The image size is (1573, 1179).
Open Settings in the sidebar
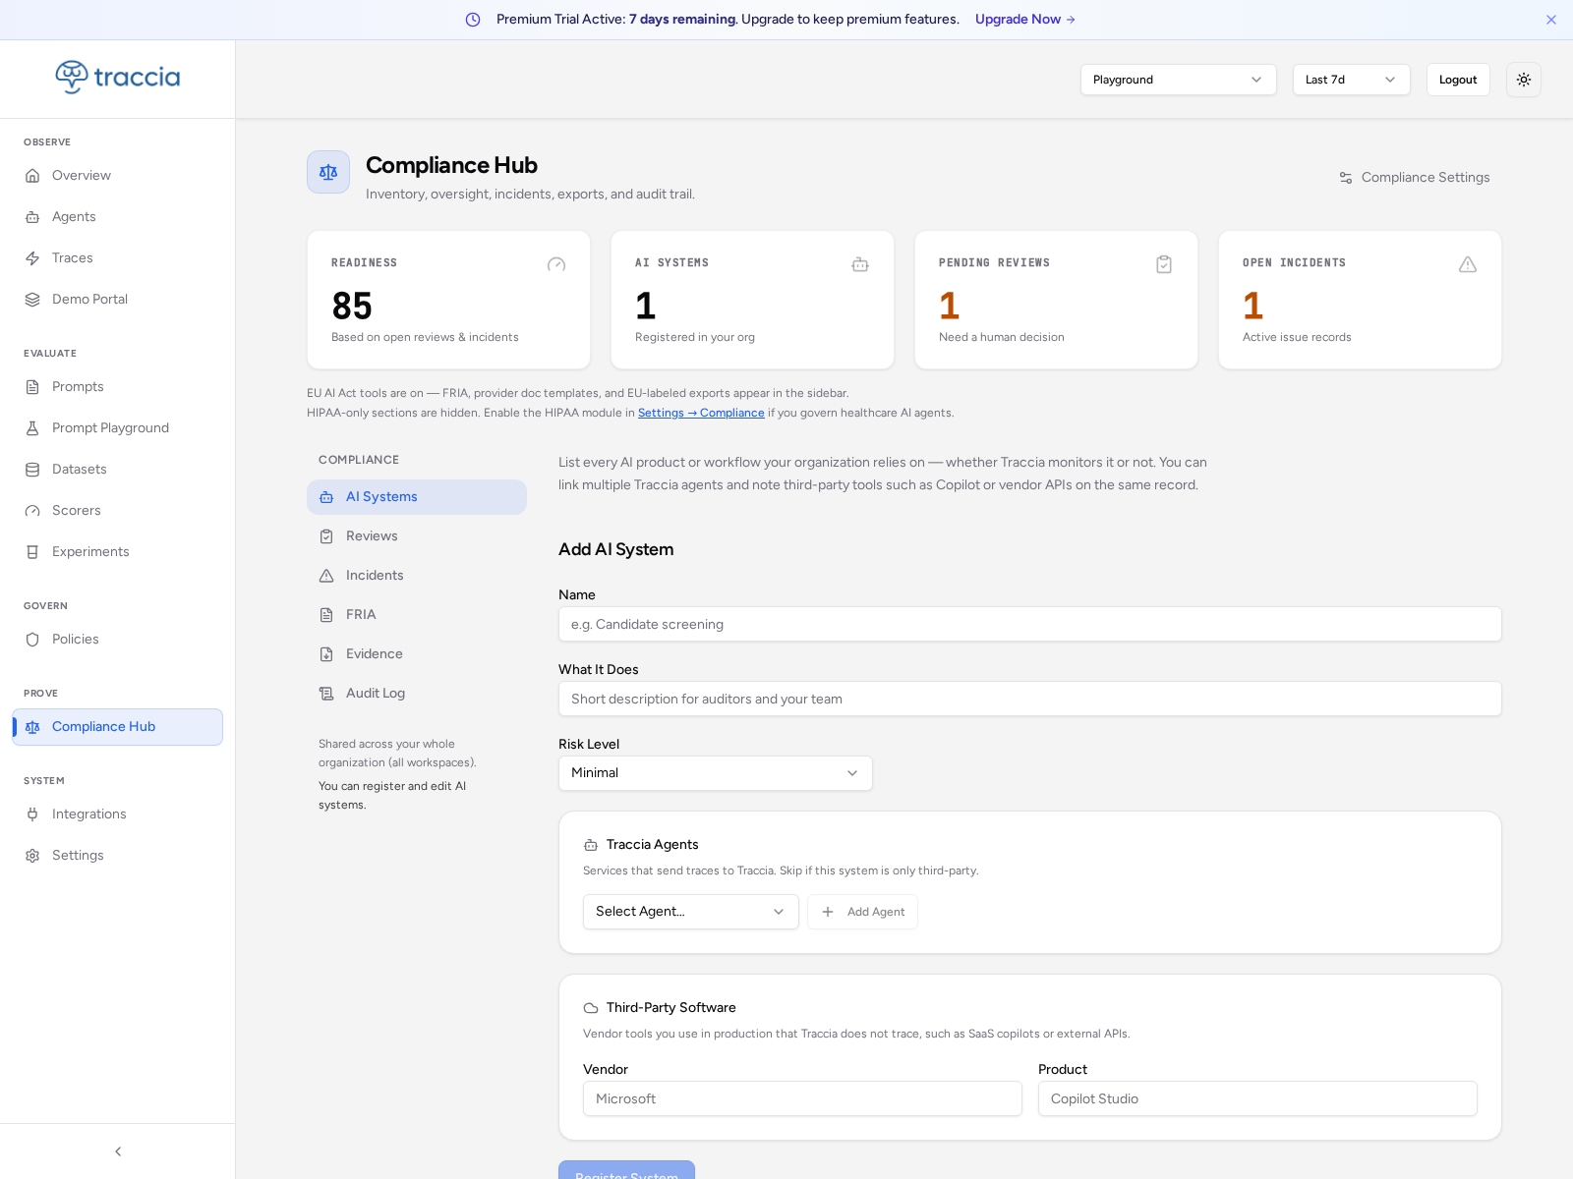coord(118,856)
